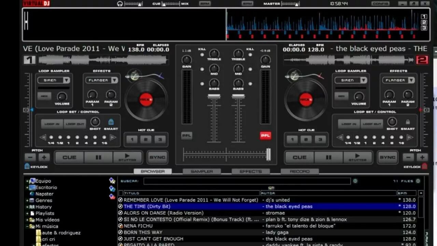Image resolution: width=437 pixels, height=246 pixels.
Task: Click SYNC button on right deck
Action: tap(387, 158)
